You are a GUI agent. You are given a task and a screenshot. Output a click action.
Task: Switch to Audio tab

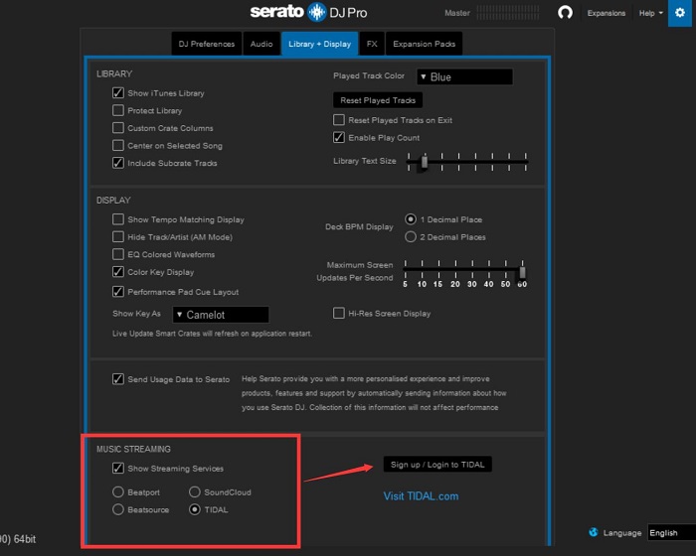261,44
